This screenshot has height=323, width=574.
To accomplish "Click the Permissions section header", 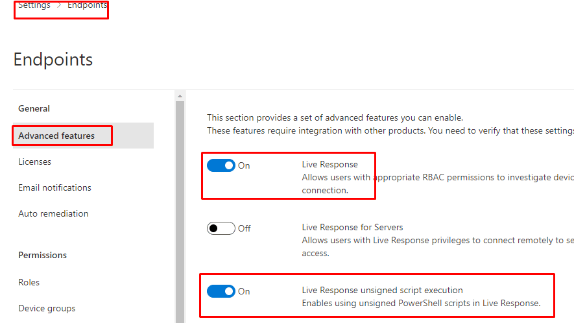I will tap(42, 255).
